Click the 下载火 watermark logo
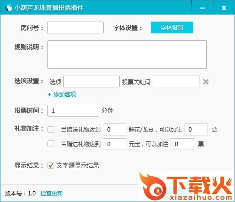235x202 pixels. [x=186, y=186]
